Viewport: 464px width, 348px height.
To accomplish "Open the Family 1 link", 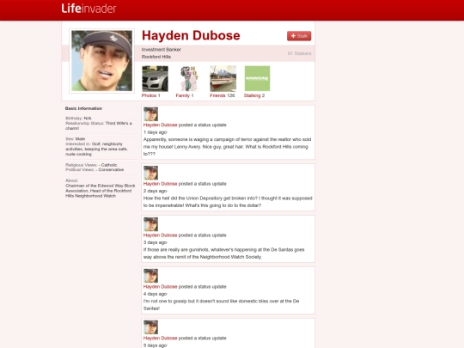I will pos(185,95).
